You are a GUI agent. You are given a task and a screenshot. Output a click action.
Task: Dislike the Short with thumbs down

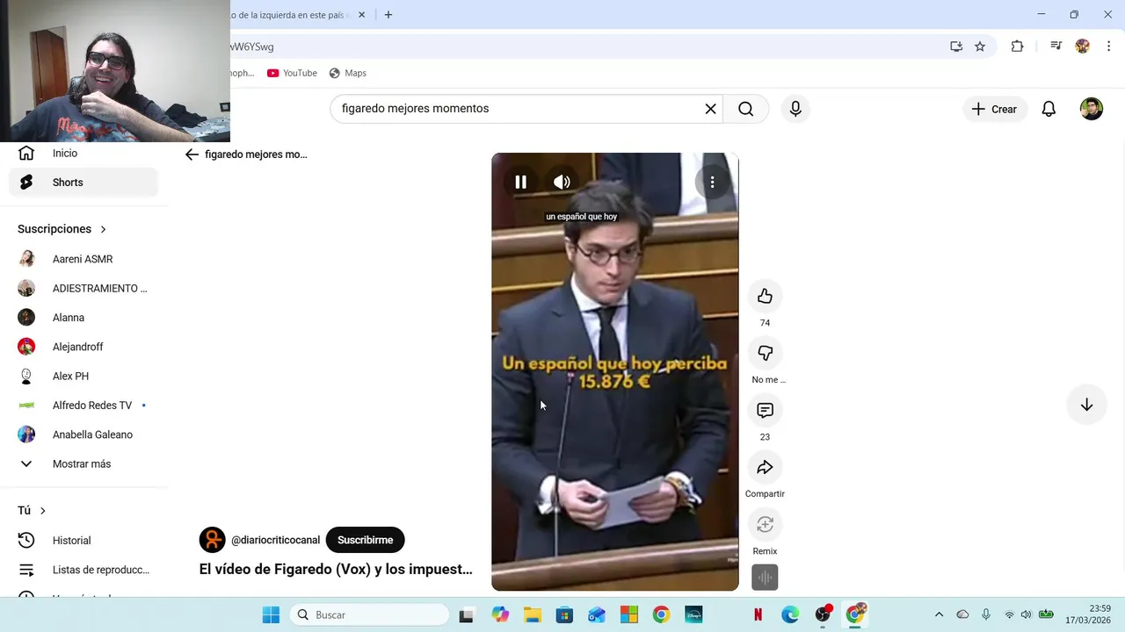click(x=765, y=353)
